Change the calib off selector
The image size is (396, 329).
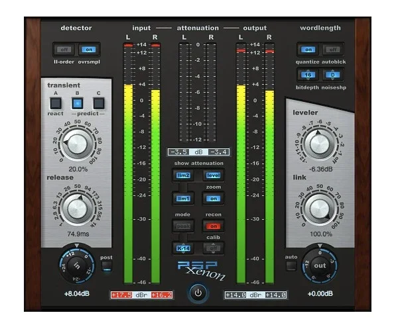point(214,248)
